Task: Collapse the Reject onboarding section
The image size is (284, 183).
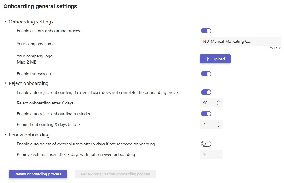Action: (x=5, y=83)
